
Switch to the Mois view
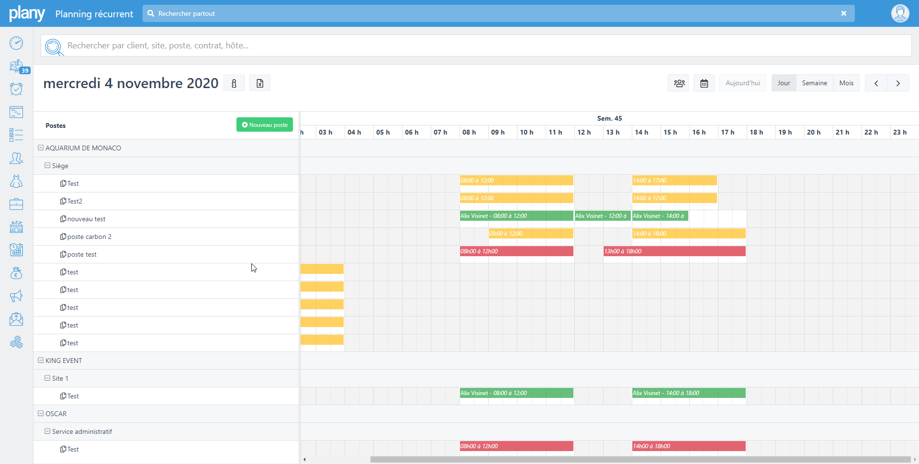click(x=846, y=83)
